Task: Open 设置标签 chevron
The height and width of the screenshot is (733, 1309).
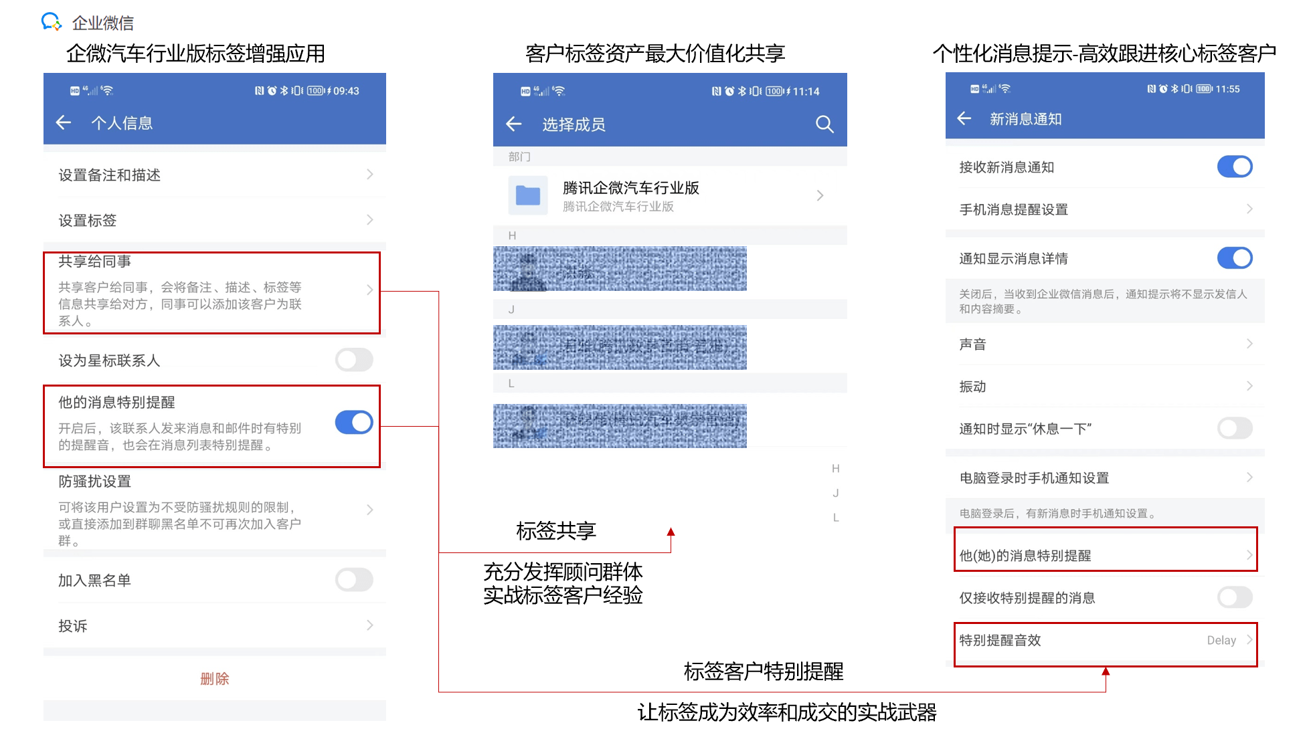Action: [x=369, y=219]
